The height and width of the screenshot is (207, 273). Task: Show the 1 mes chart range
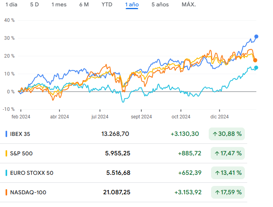59,5
